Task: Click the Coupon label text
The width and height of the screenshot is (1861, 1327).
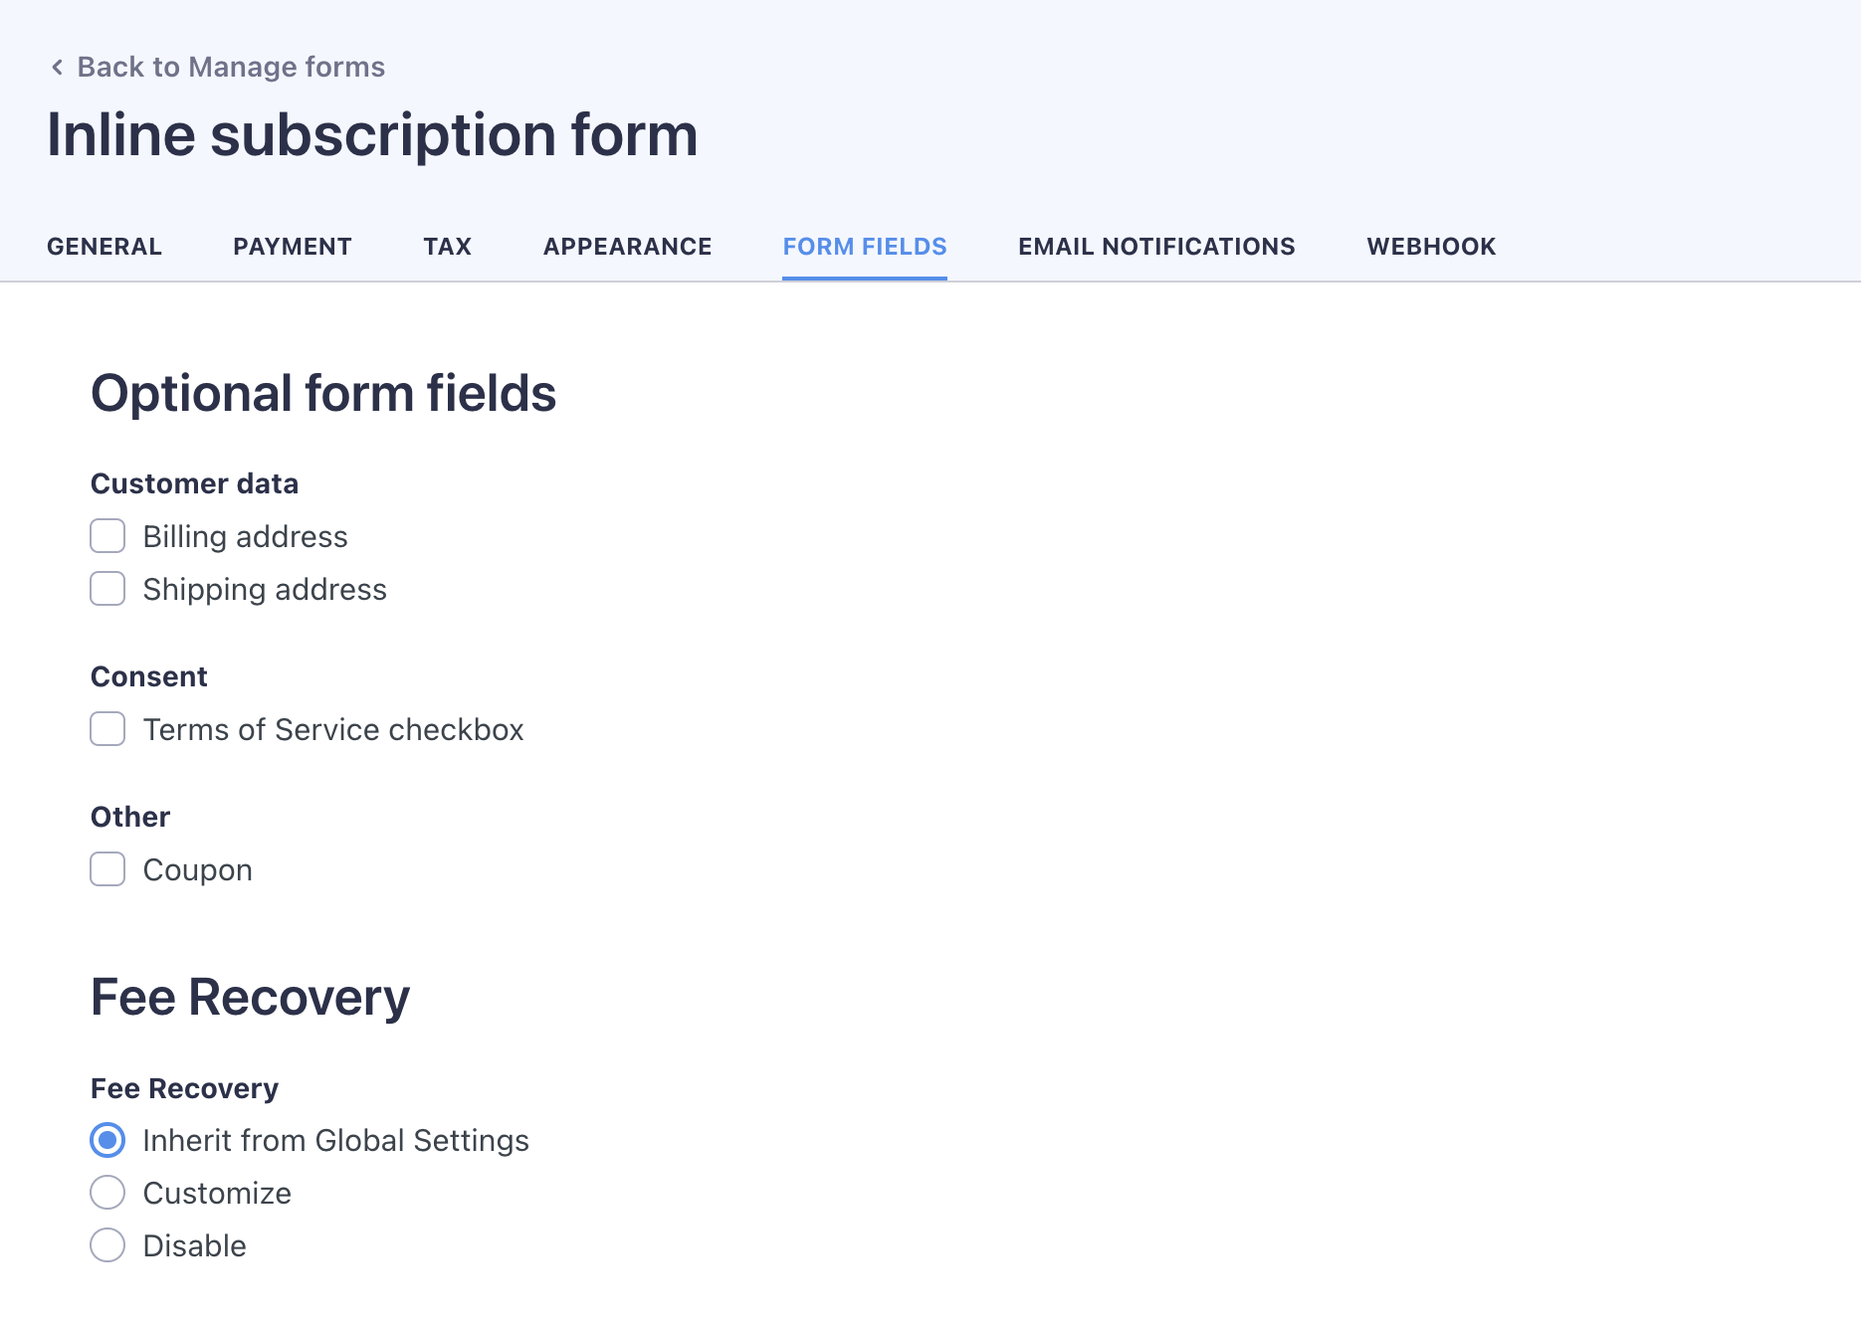Action: coord(198,870)
